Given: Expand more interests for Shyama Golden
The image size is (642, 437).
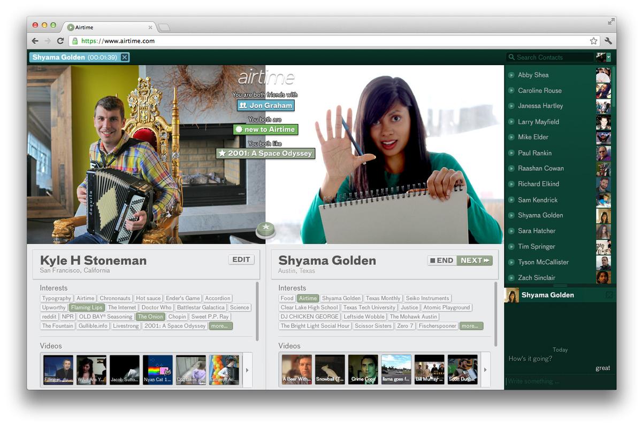Looking at the screenshot, I should [x=471, y=326].
